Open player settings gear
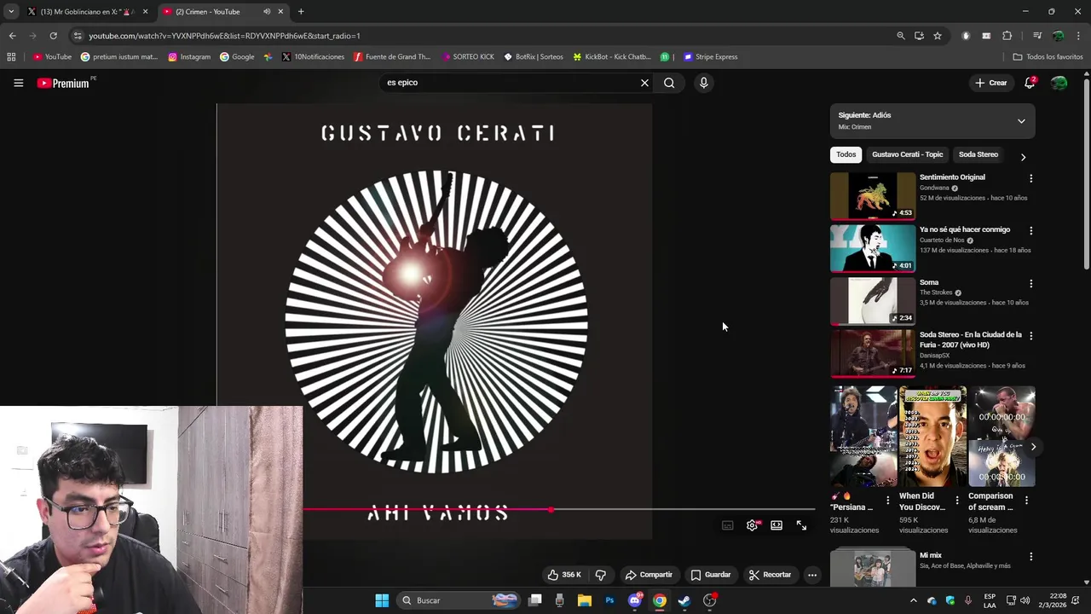This screenshot has height=614, width=1091. (x=752, y=525)
